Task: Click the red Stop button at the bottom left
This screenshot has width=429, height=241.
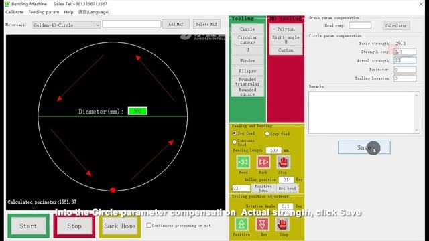Action: (x=74, y=226)
